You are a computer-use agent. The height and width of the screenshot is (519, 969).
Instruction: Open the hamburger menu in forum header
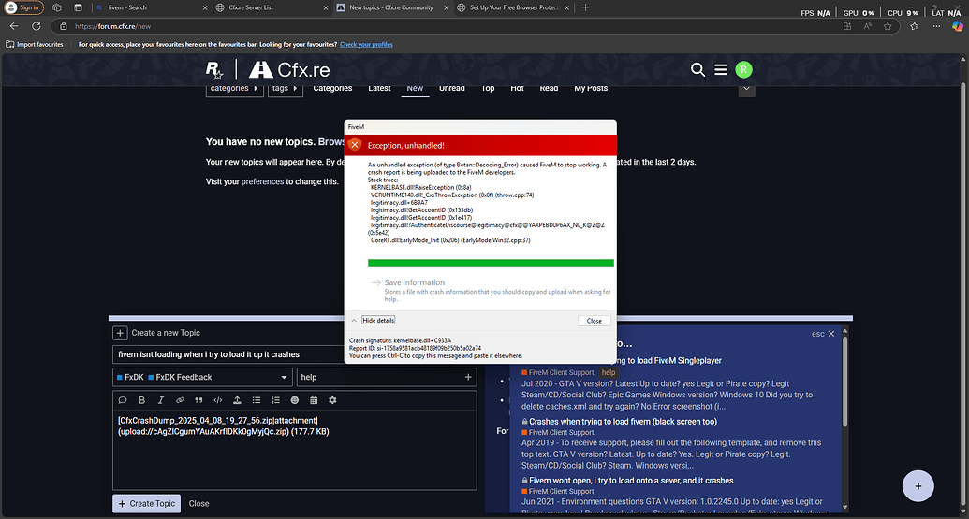(x=720, y=69)
